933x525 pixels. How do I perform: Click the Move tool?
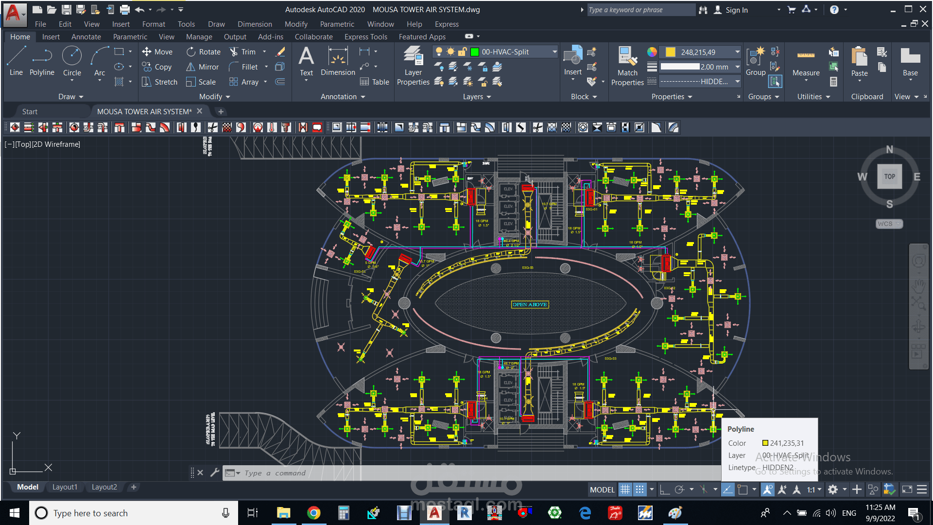[157, 52]
